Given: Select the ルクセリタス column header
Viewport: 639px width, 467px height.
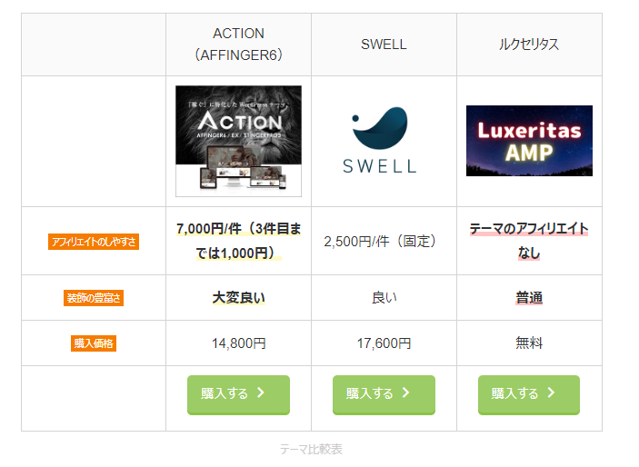Looking at the screenshot, I should pos(529,44).
